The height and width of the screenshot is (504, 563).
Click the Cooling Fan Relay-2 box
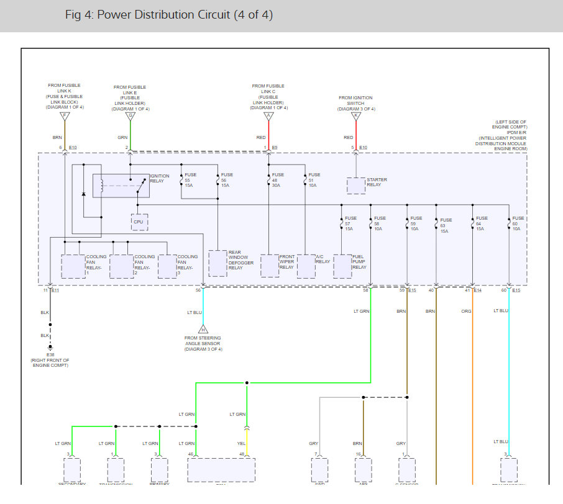pyautogui.click(x=122, y=266)
